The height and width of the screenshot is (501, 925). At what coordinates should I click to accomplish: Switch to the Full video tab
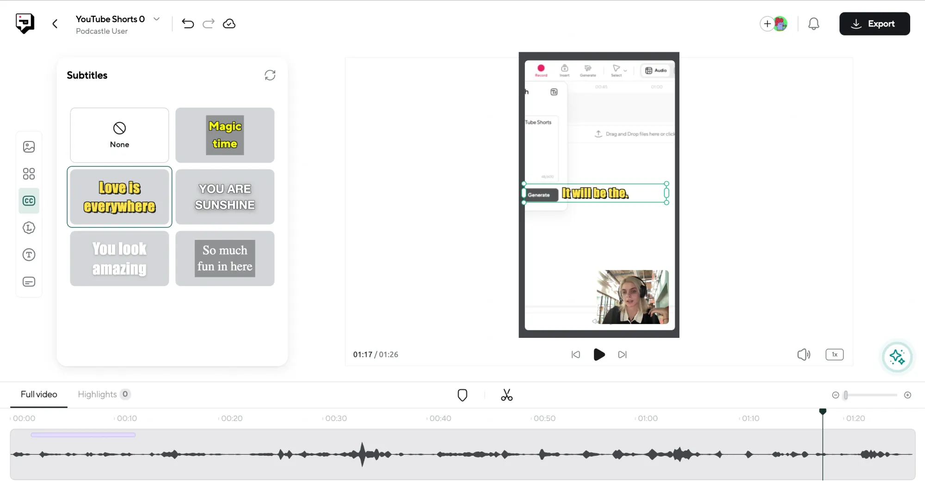click(39, 394)
